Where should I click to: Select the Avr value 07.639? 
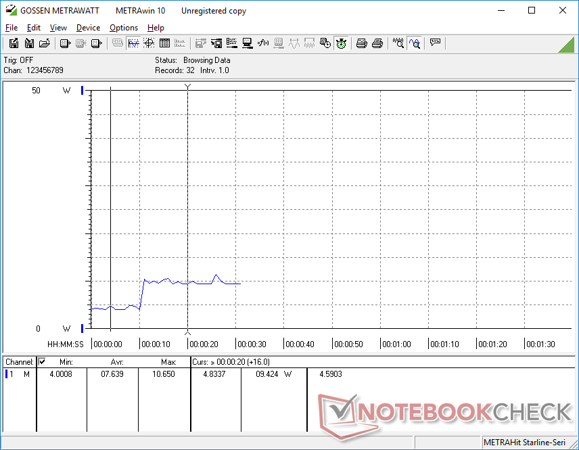pyautogui.click(x=112, y=374)
